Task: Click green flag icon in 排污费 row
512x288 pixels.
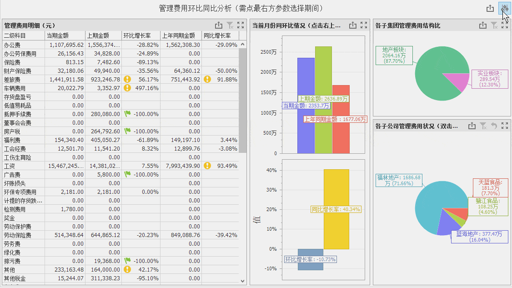Action: (127, 261)
